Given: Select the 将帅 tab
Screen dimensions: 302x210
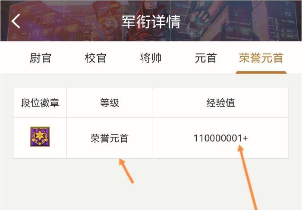Looking at the screenshot, I should click(151, 58).
